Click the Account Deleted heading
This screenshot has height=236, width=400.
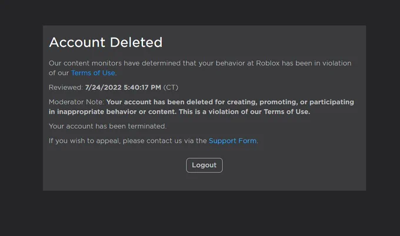(x=106, y=42)
